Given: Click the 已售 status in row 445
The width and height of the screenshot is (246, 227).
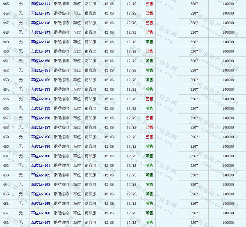Looking at the screenshot, I should (x=149, y=4).
